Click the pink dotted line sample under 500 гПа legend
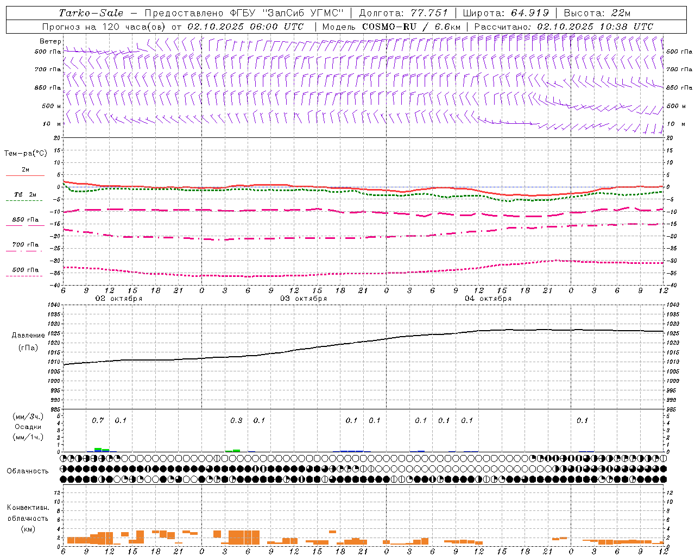The height and width of the screenshot is (556, 695). [x=24, y=276]
